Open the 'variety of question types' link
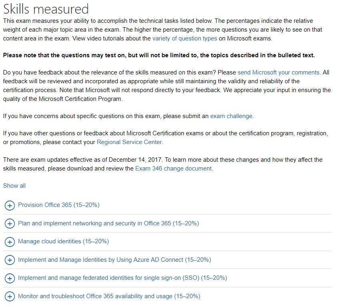The image size is (339, 307). (x=185, y=38)
